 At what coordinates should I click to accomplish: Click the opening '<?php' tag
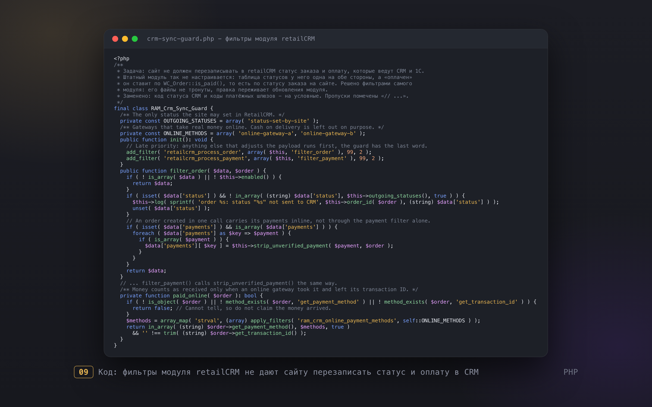click(x=121, y=59)
